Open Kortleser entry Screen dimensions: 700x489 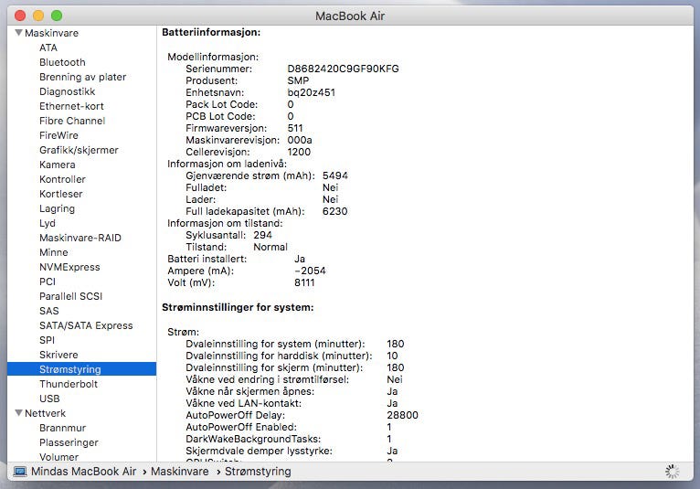click(x=60, y=194)
